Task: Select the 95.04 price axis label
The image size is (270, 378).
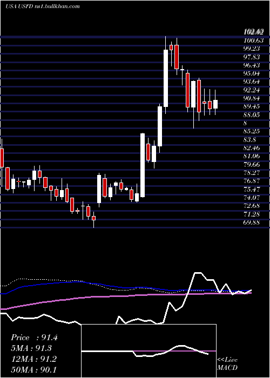Action: point(252,73)
